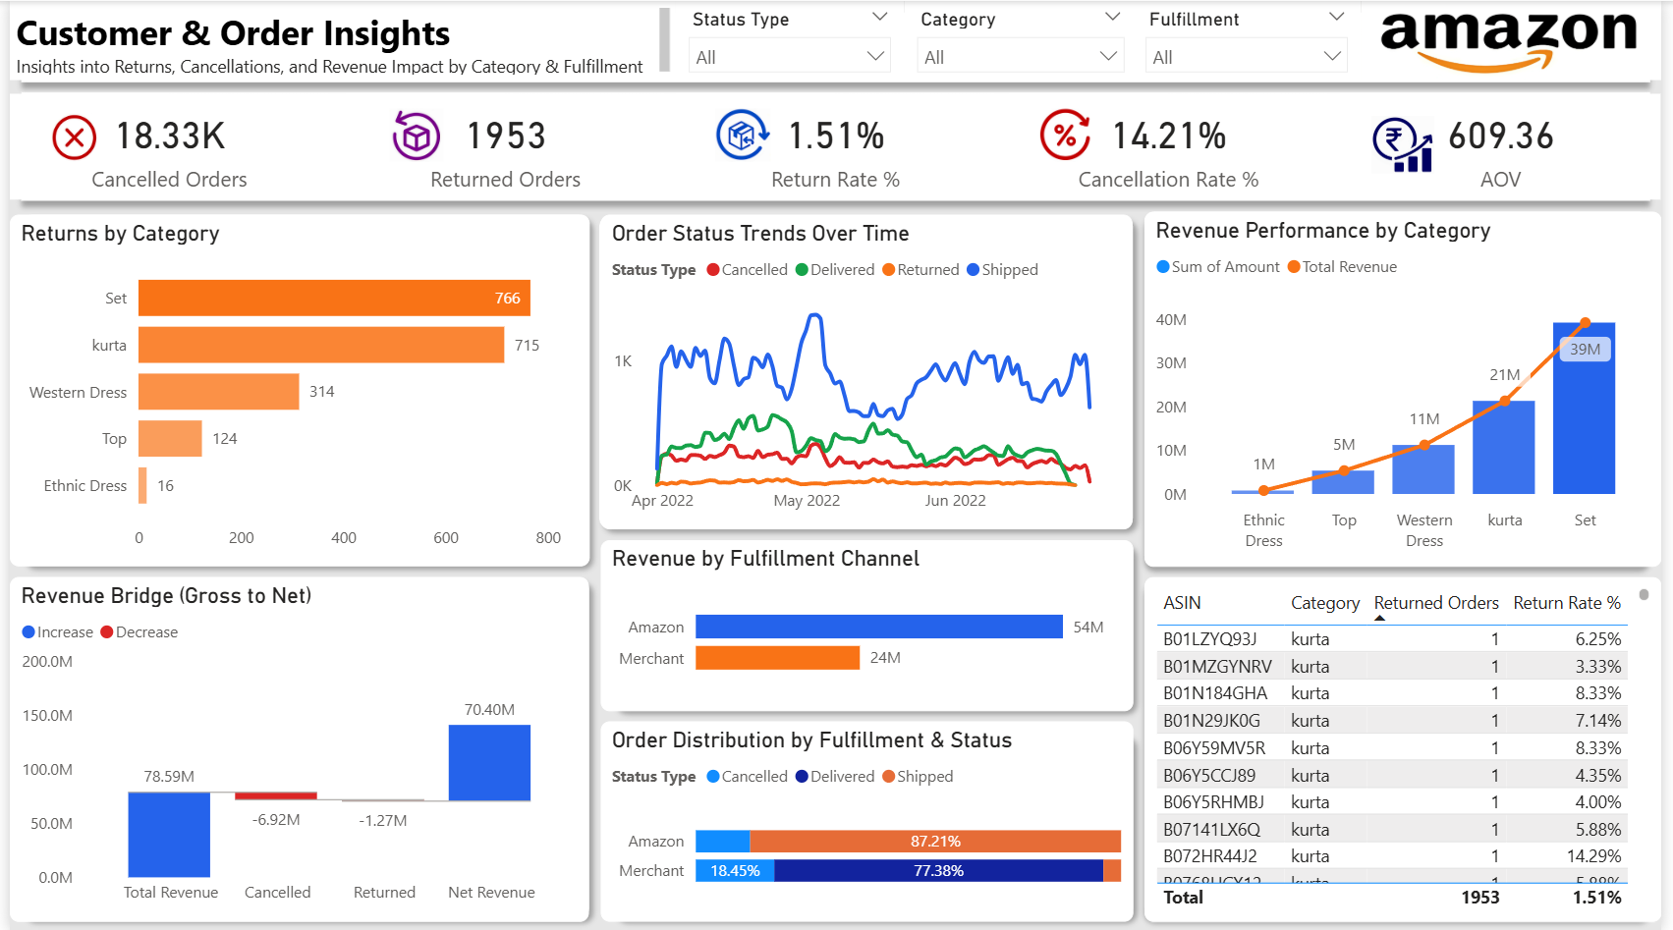Select table row B06Y5RHMBJ

tap(1392, 802)
